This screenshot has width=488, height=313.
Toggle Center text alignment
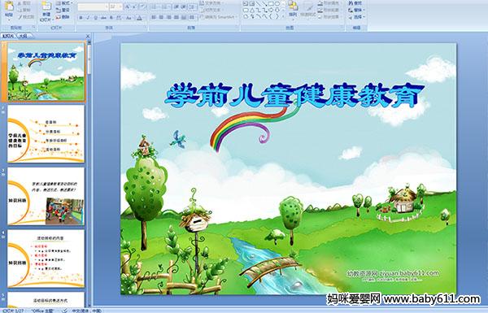161,17
